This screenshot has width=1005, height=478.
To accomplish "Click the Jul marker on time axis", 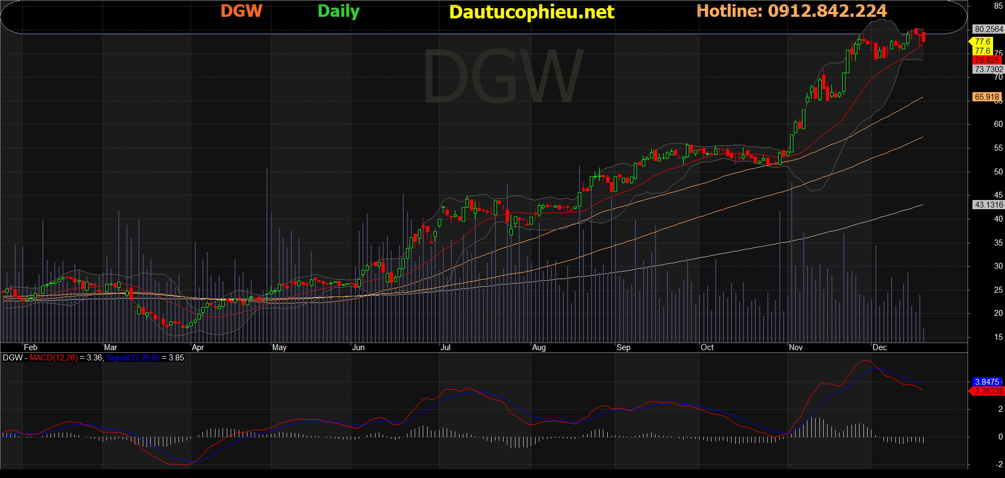I will tap(446, 347).
